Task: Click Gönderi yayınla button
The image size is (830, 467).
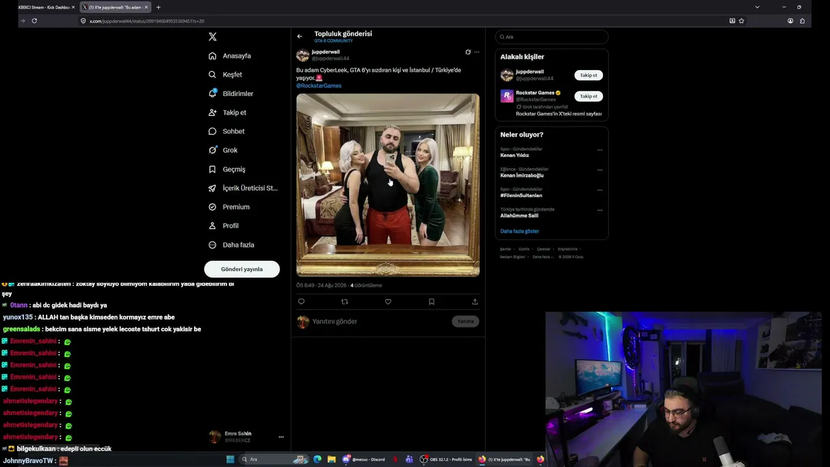Action: tap(242, 269)
